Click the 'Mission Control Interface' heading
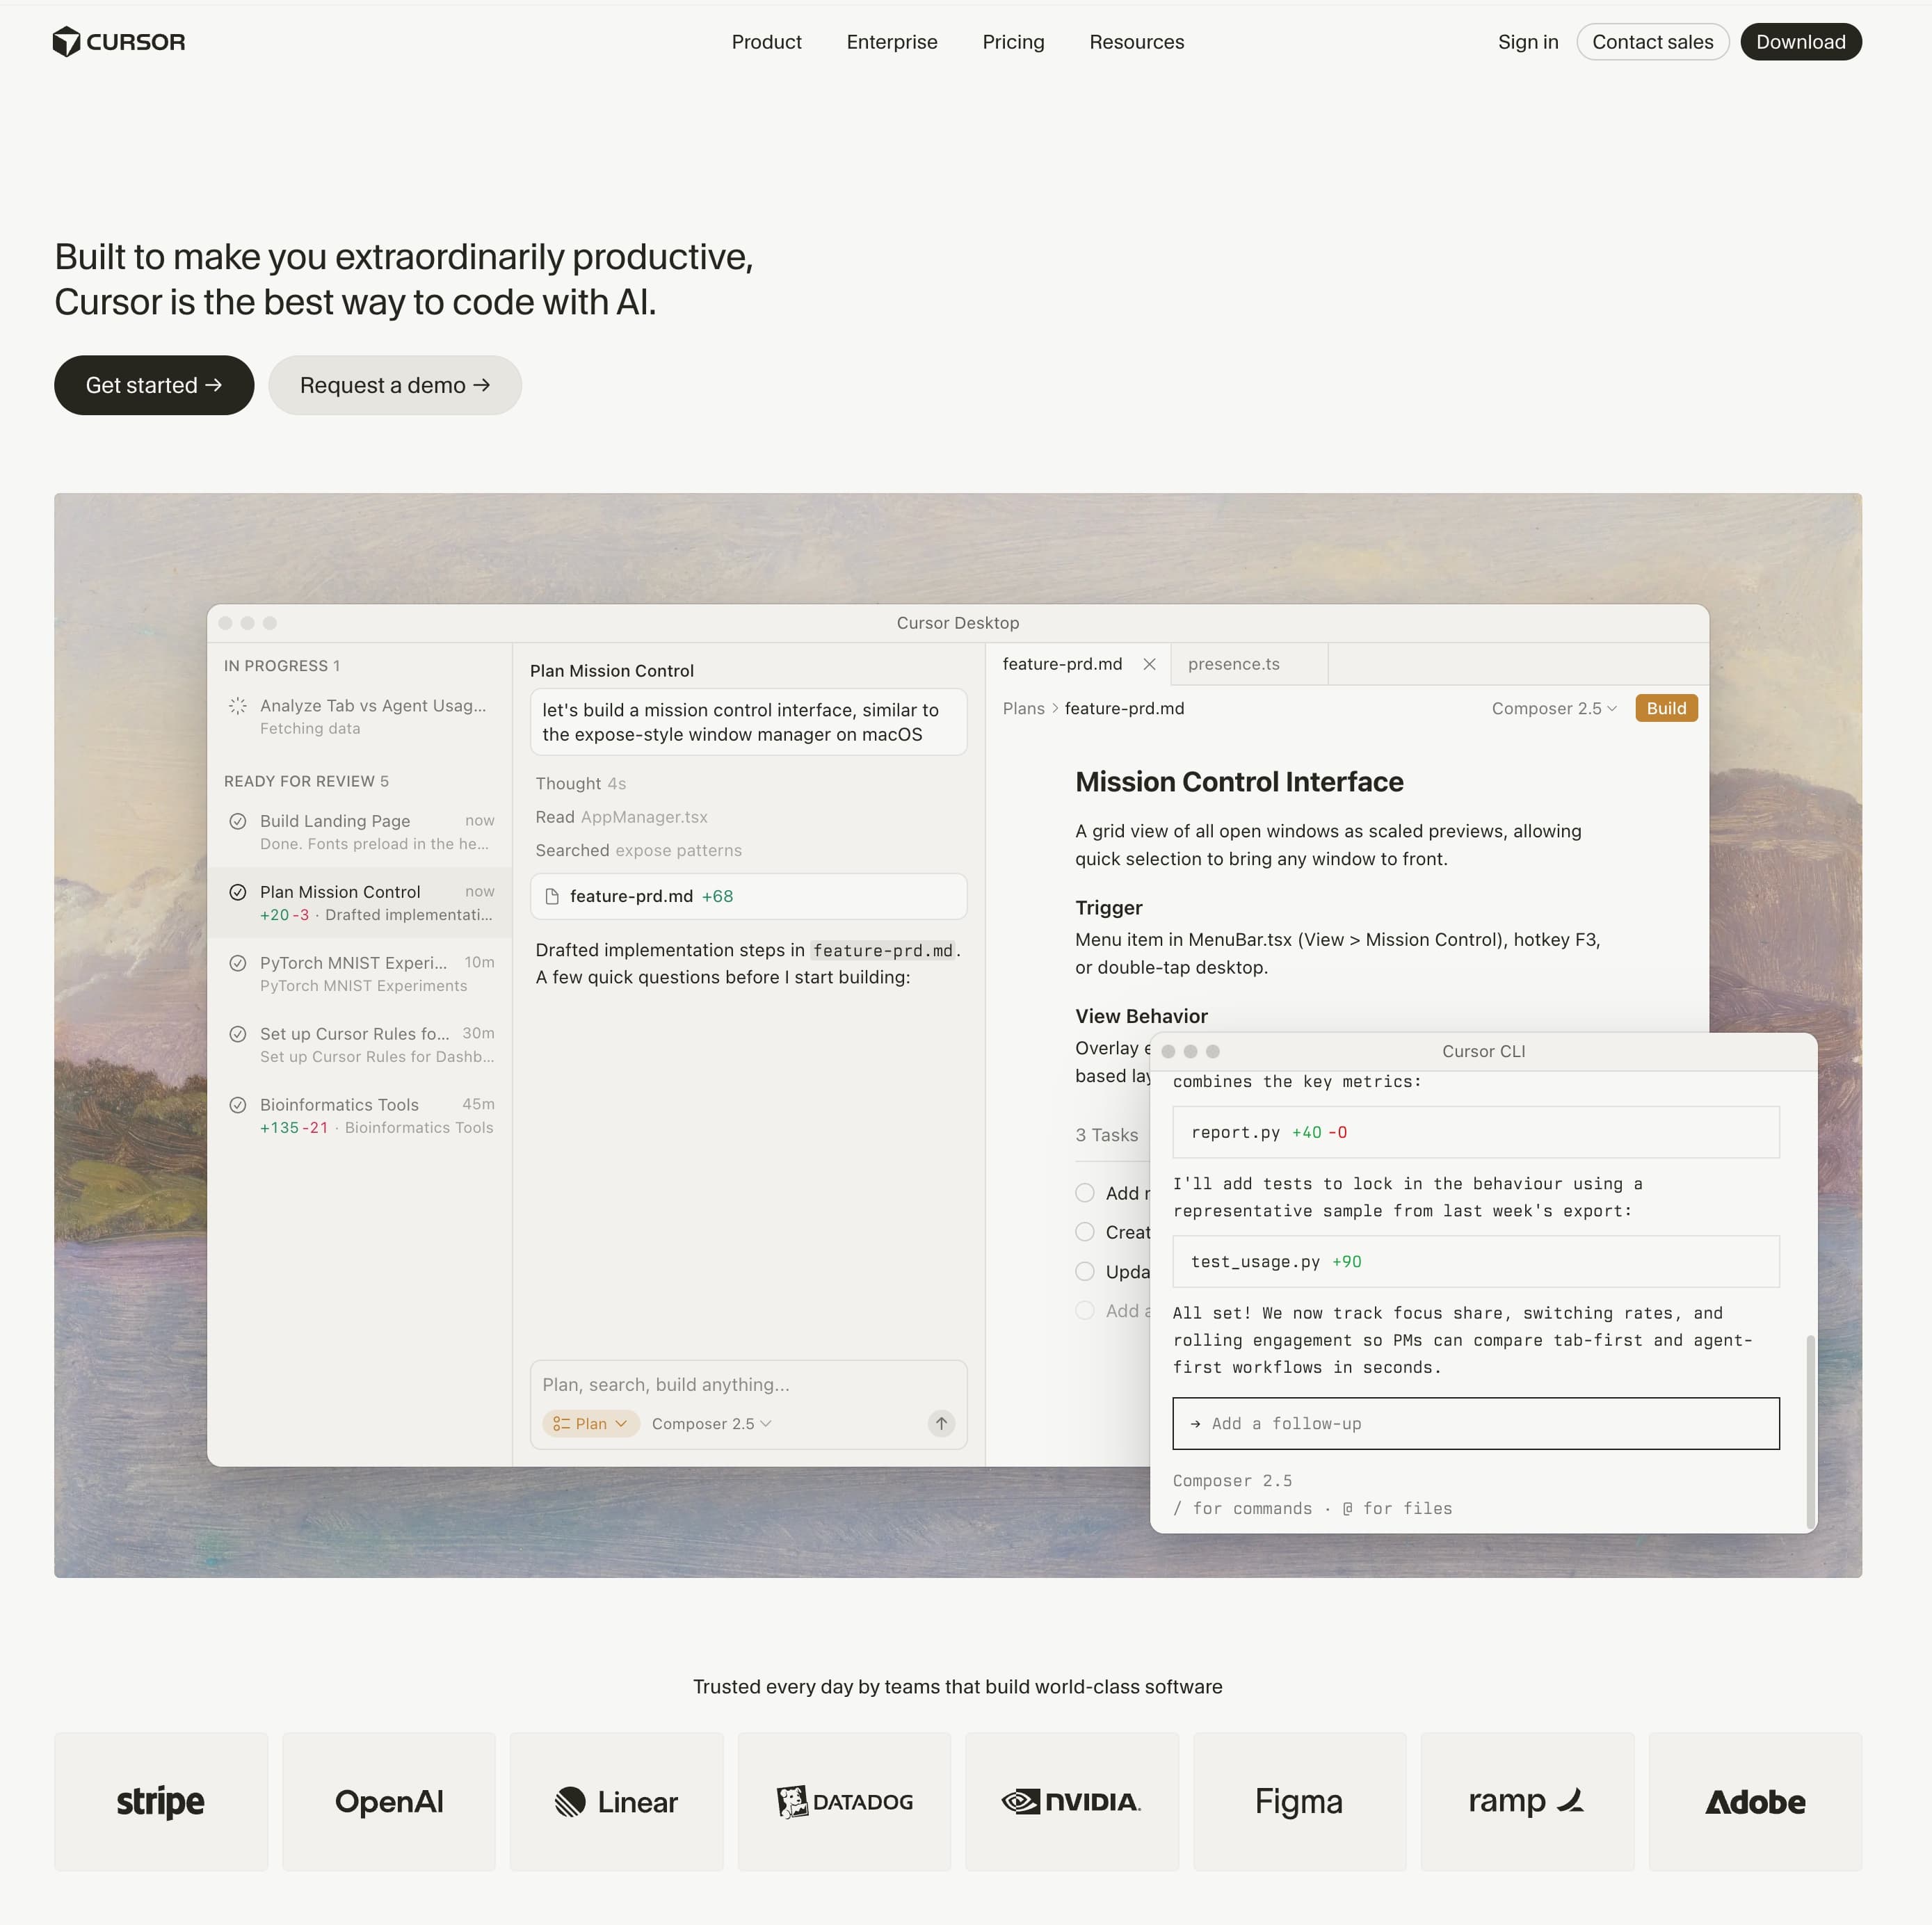 click(x=1239, y=782)
